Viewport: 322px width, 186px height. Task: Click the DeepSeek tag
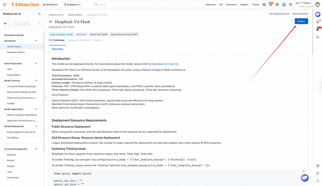tap(81, 35)
